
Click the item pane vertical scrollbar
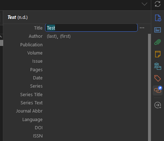pyautogui.click(x=149, y=87)
